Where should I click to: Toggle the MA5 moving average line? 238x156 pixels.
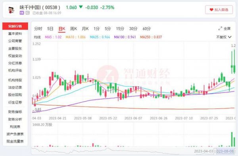point(53,37)
